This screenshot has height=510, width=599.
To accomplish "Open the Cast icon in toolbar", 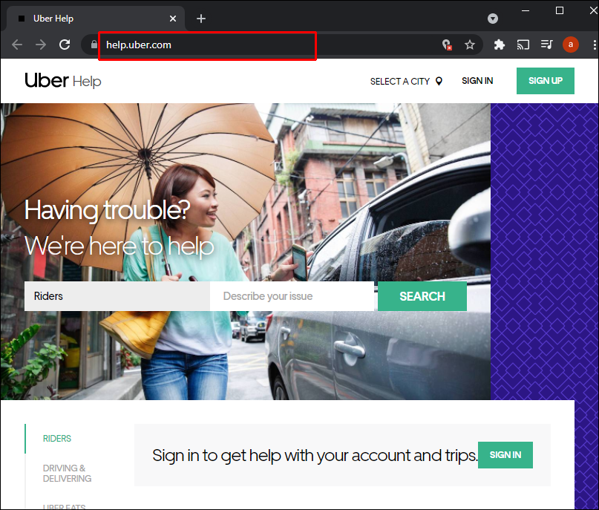I will (x=523, y=45).
